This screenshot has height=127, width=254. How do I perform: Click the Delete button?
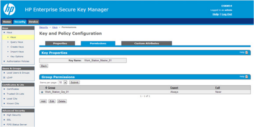coord(62,101)
